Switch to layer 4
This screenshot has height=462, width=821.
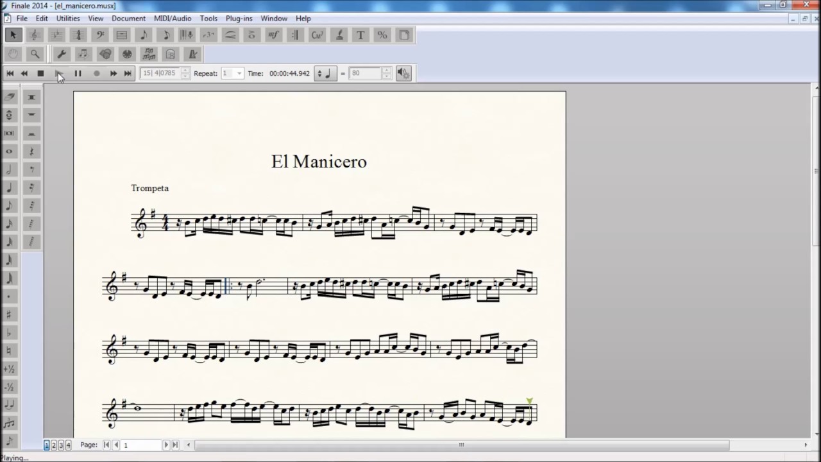pyautogui.click(x=68, y=445)
